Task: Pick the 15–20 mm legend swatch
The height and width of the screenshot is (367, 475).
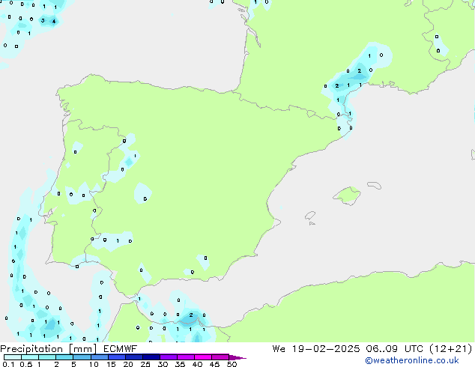Action: click(x=116, y=357)
